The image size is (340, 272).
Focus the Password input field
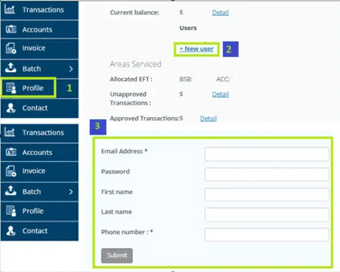267,174
